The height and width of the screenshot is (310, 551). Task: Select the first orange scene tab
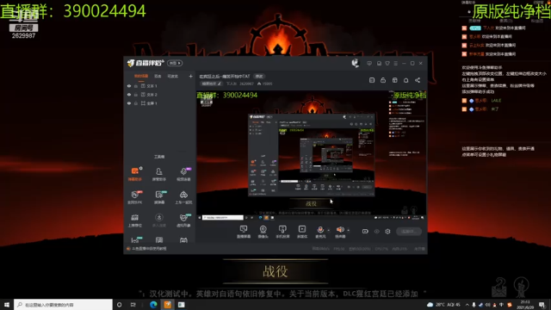click(141, 77)
